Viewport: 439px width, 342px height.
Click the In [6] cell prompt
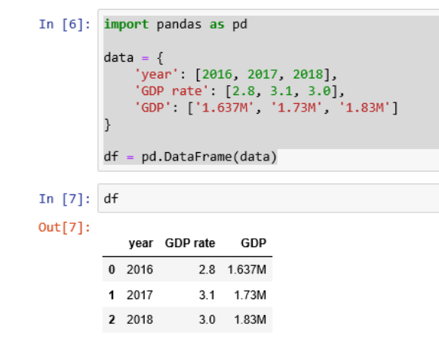(65, 24)
